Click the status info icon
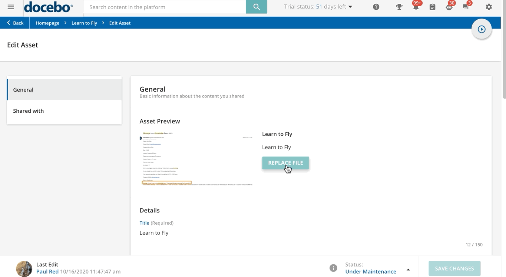Screen dimensions: 506x277 pos(333,268)
